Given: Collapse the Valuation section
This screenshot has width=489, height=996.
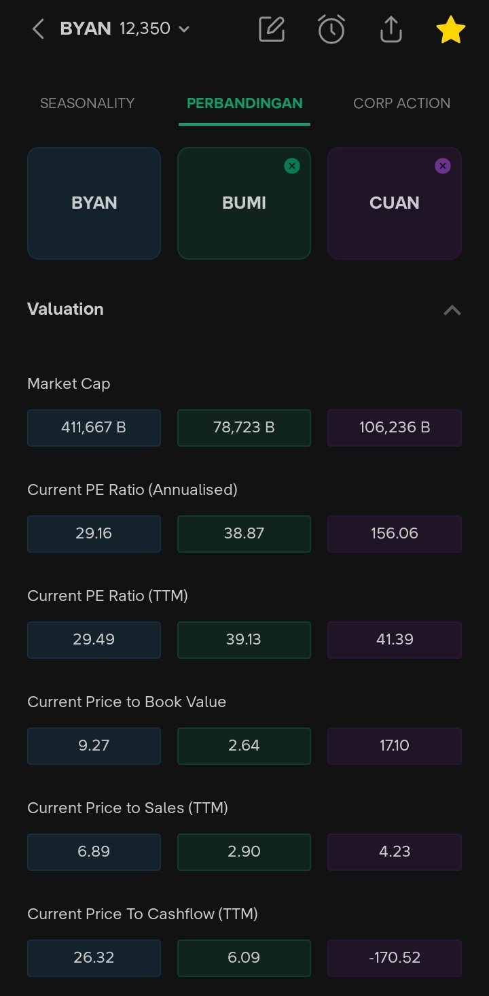Looking at the screenshot, I should 452,310.
